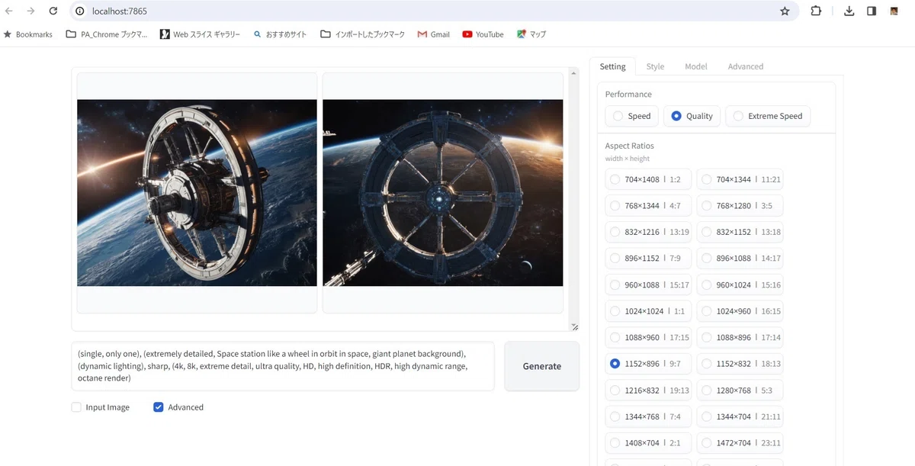915x466 pixels.
Task: Choose the 704×1344 11:21 aspect ratio
Action: pos(740,180)
